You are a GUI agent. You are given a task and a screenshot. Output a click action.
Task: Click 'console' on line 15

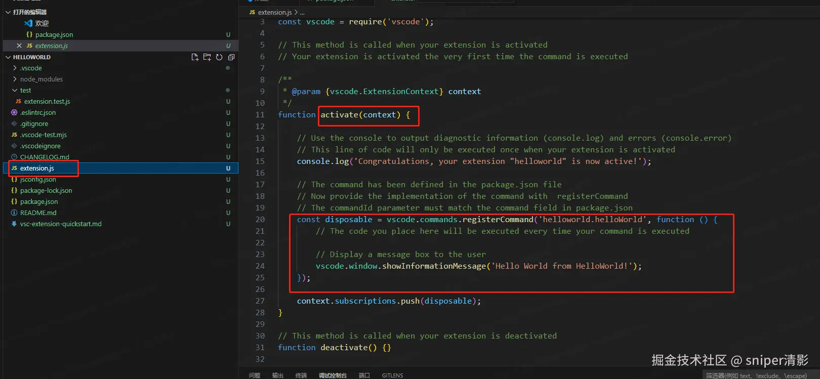[313, 161]
